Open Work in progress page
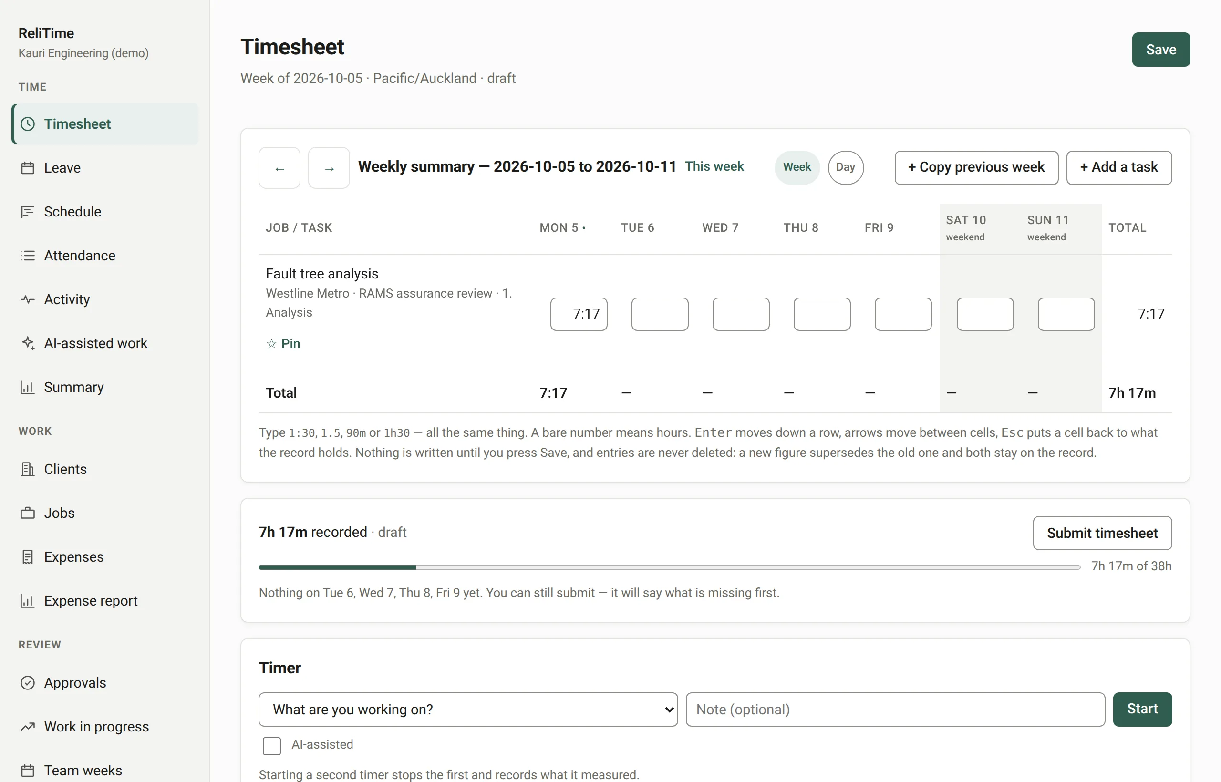Screen dimensions: 1221x782 pos(105,727)
